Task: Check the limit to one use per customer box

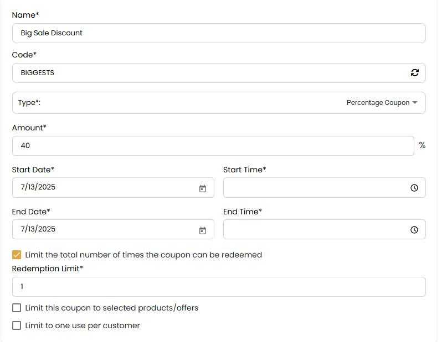Action: tap(17, 325)
